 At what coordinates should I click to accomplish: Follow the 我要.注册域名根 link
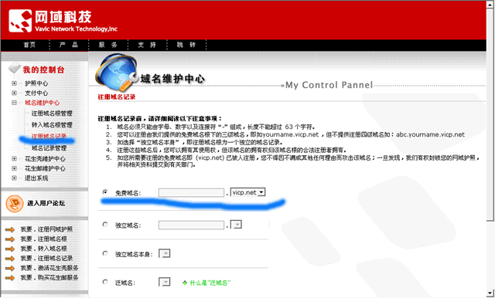44,239
